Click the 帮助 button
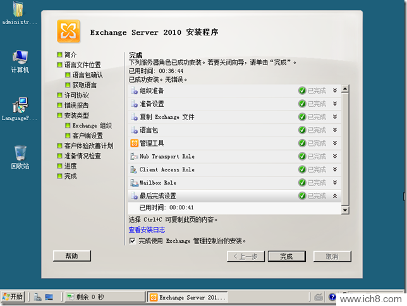Image resolution: width=407 pixels, height=306 pixels. click(72, 256)
